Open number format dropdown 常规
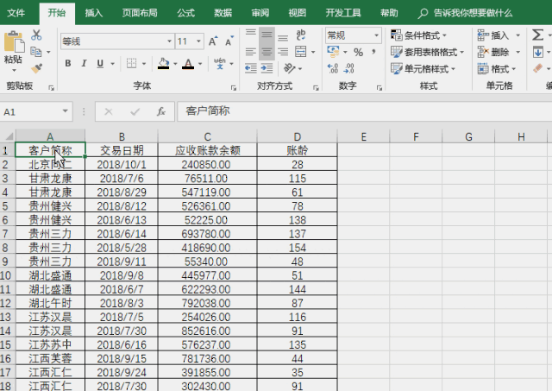Screen dimensions: 552x391 376,35
